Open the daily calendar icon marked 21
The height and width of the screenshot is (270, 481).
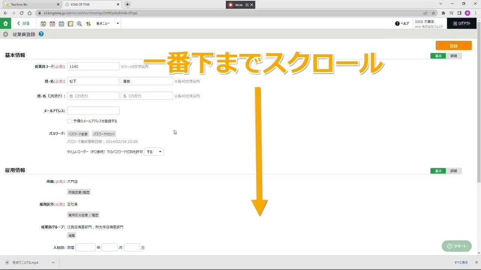(x=43, y=24)
